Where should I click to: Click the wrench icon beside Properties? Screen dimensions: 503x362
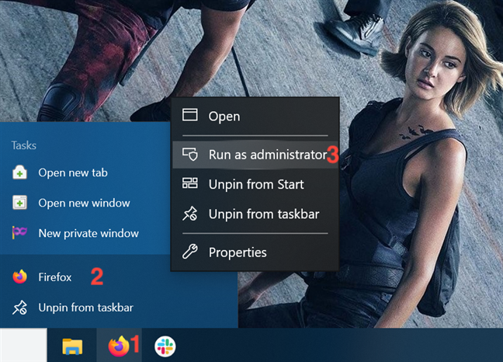pos(190,252)
